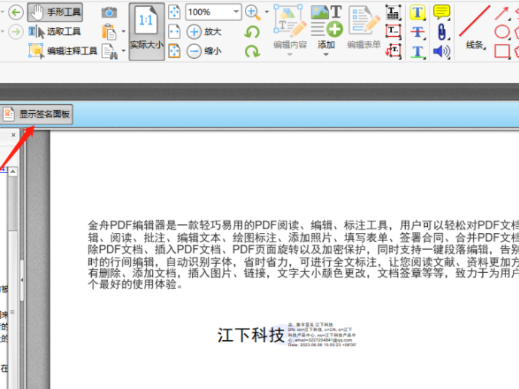519x389 pixels.
Task: Select the paperclip attachment tool
Action: [441, 32]
